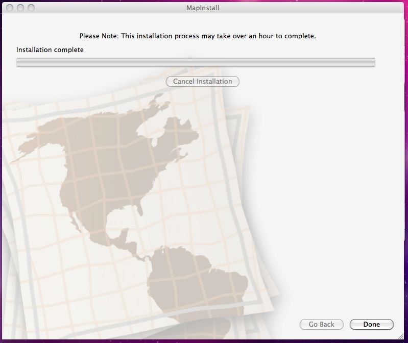Viewport: 408px width, 343px height.
Task: Click the Cancel Installation button
Action: 202,81
